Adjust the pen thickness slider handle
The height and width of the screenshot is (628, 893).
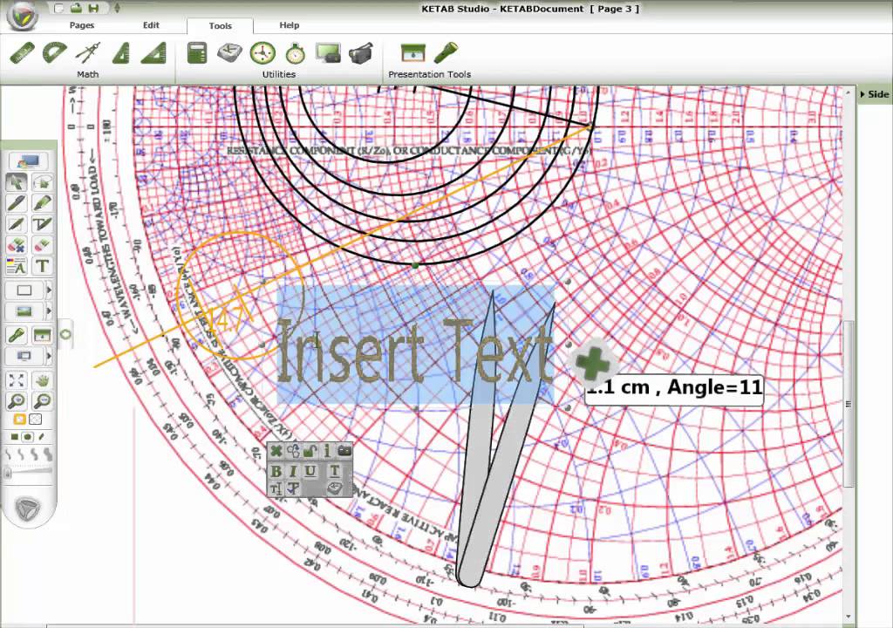[x=8, y=473]
